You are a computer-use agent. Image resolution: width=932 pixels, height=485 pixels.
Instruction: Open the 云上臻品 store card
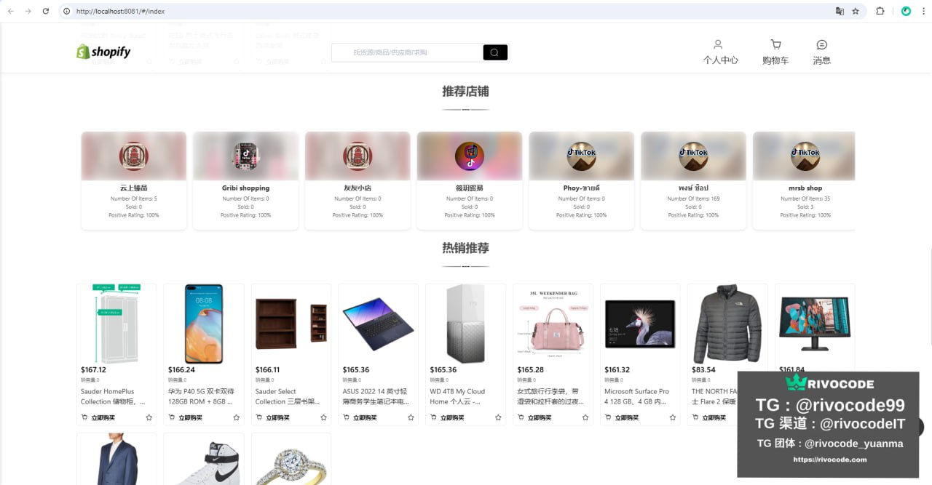(x=134, y=180)
